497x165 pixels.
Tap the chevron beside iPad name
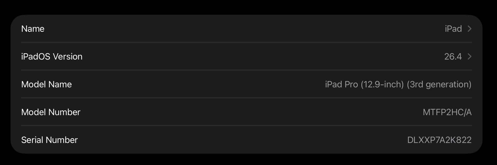click(x=469, y=29)
